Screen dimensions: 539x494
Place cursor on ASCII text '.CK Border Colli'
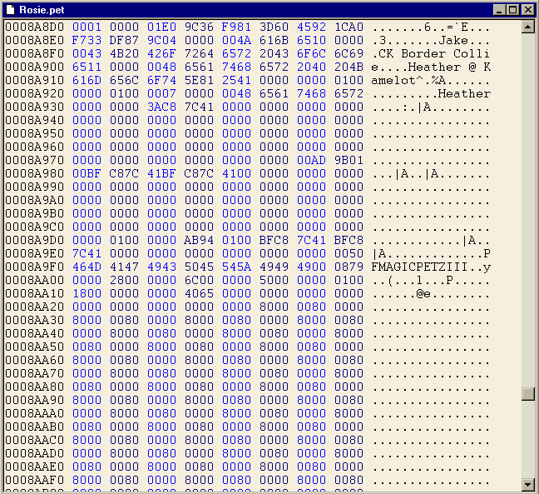click(430, 53)
